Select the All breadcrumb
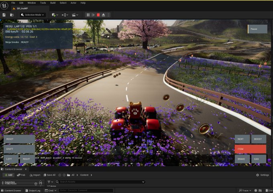Viewport: 273px width, 193px height. (73, 175)
